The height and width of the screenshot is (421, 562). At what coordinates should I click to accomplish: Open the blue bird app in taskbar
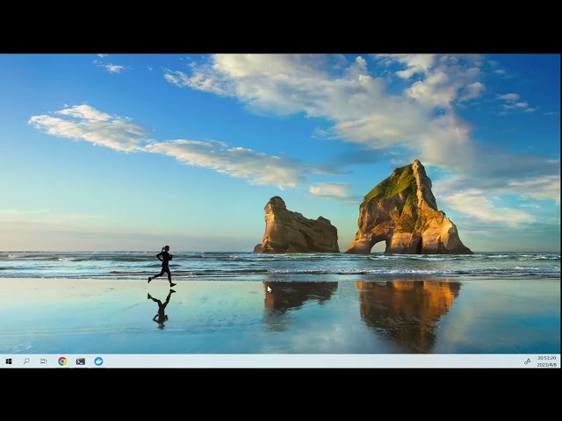(x=98, y=361)
